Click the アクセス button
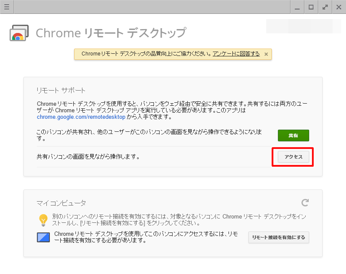Screen dimensions: 346x274 293,157
